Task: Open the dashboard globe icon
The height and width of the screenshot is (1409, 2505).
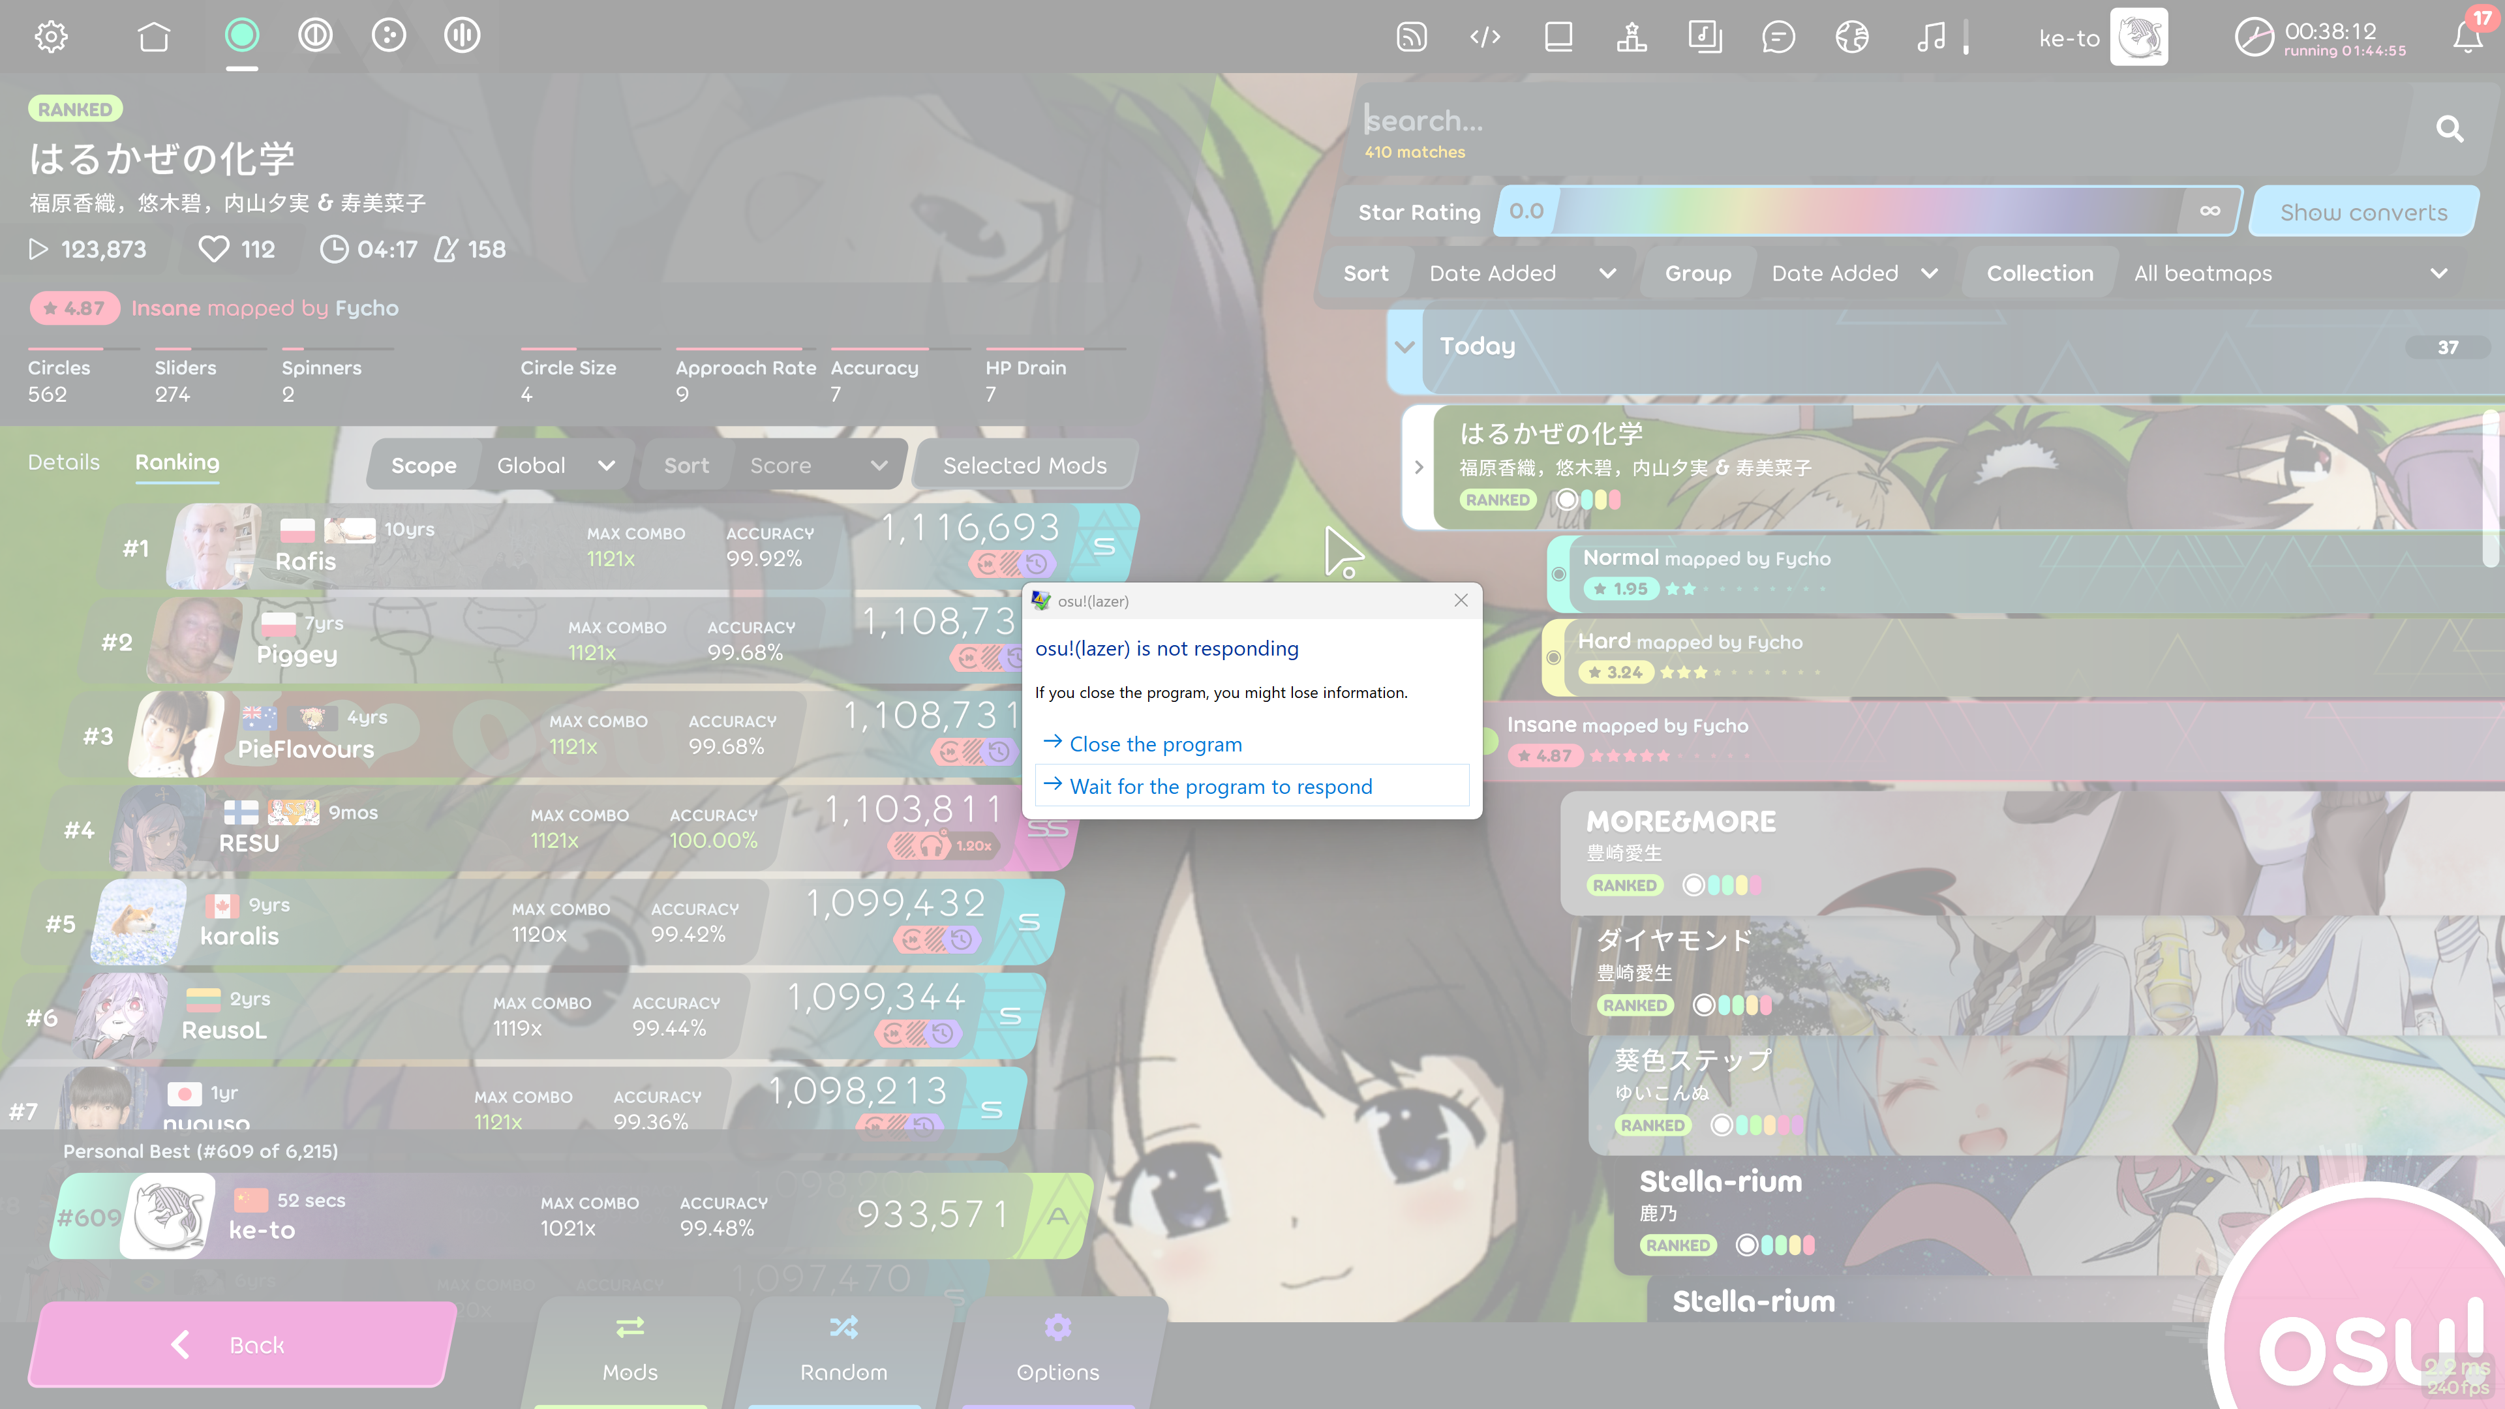Action: 1853,37
